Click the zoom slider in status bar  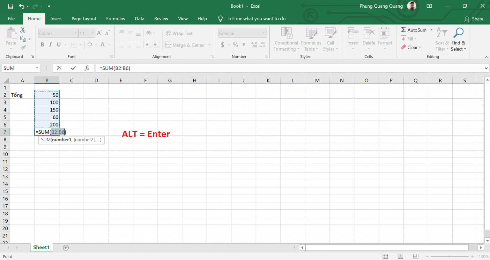450,256
